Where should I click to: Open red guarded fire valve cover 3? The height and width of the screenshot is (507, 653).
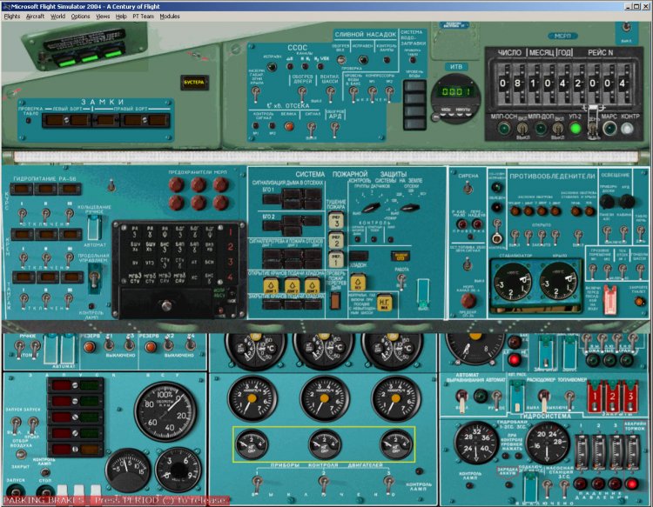pos(630,395)
